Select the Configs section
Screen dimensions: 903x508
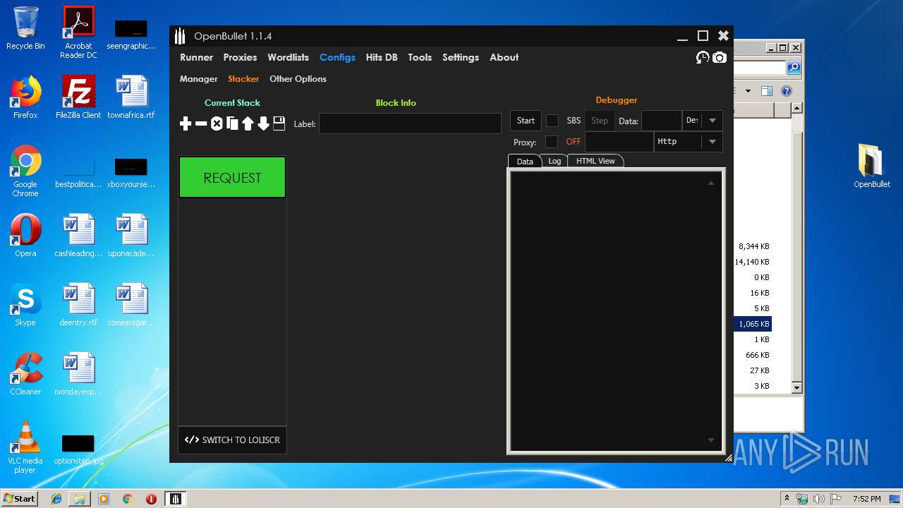point(337,57)
